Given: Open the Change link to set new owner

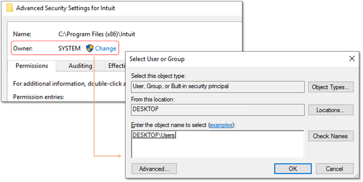Looking at the screenshot, I should (105, 48).
